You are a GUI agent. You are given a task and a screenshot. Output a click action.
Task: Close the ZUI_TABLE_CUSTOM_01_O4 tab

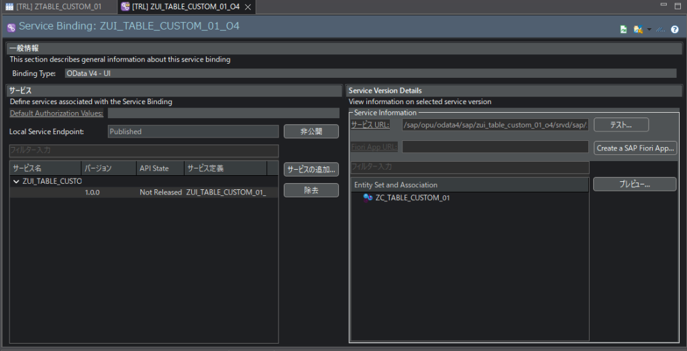(248, 7)
